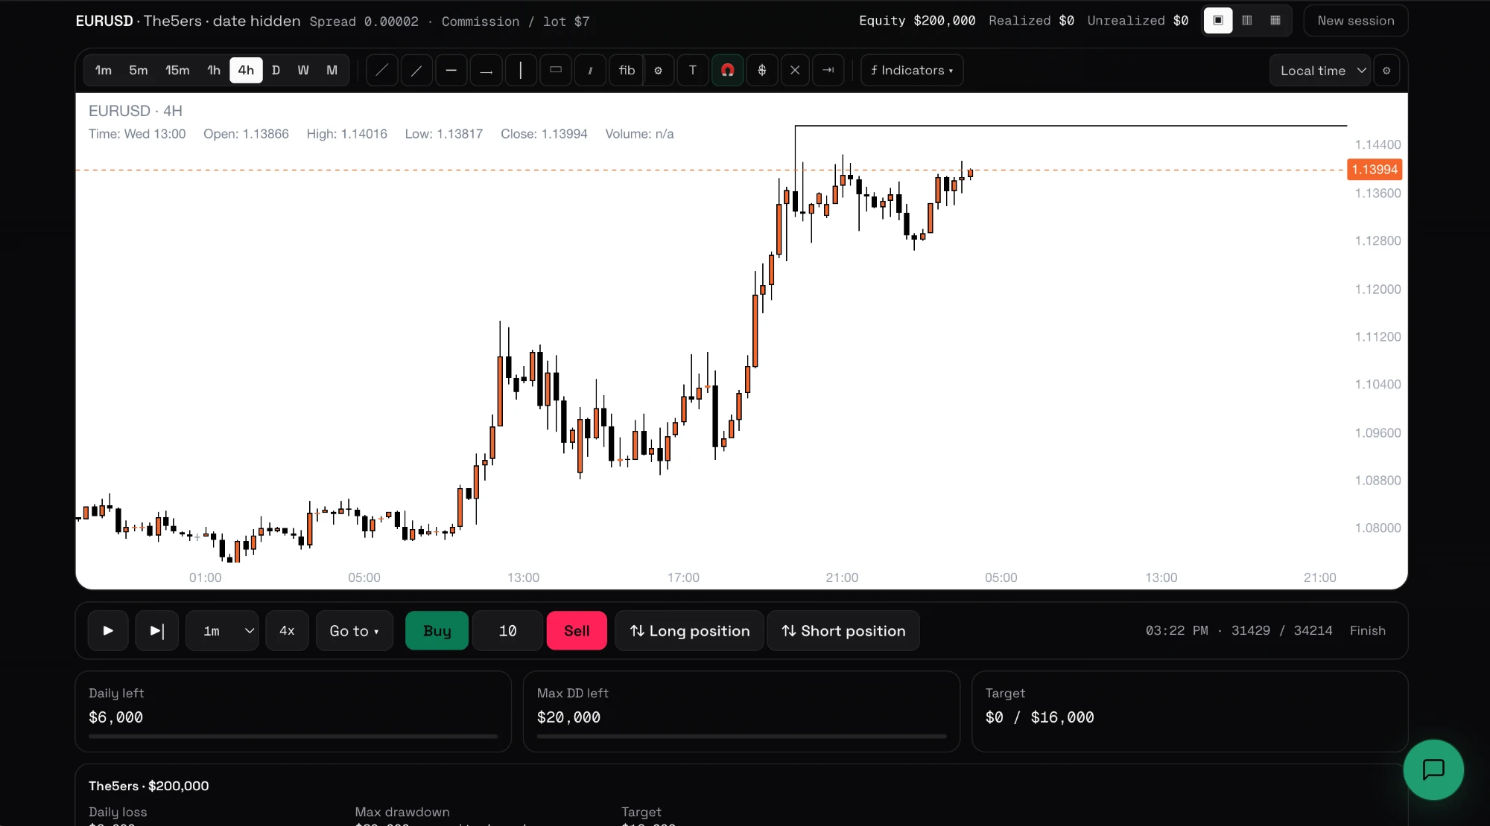Step forward one bar
This screenshot has width=1490, height=826.
coord(157,630)
